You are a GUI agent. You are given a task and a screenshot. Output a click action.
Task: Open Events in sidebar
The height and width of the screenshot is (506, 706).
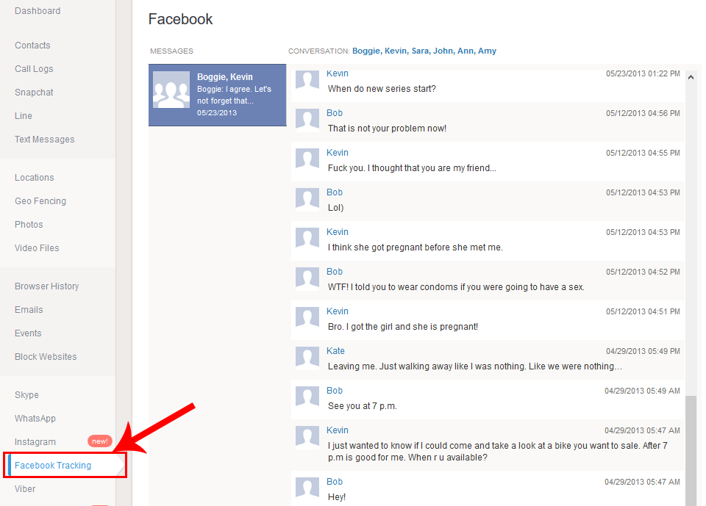click(x=28, y=333)
